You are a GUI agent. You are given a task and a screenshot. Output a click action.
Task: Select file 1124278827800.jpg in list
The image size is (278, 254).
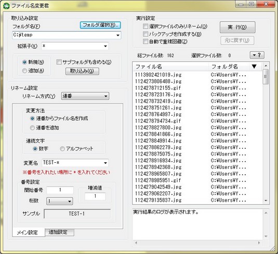(158, 128)
